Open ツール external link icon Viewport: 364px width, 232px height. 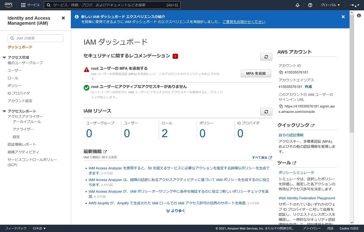tap(294, 163)
